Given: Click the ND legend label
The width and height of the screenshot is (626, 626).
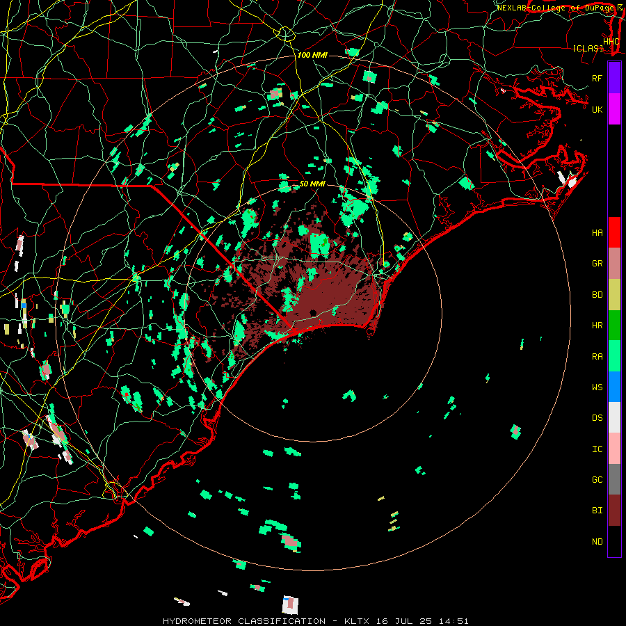Looking at the screenshot, I should click(x=597, y=541).
